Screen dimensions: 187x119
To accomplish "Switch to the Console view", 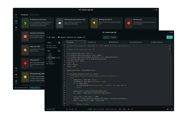I will (x=113, y=37).
